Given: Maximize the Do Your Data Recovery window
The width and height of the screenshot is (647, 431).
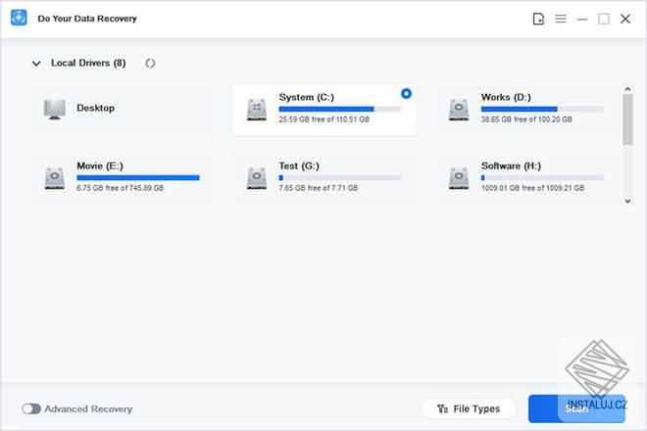Looking at the screenshot, I should (604, 19).
